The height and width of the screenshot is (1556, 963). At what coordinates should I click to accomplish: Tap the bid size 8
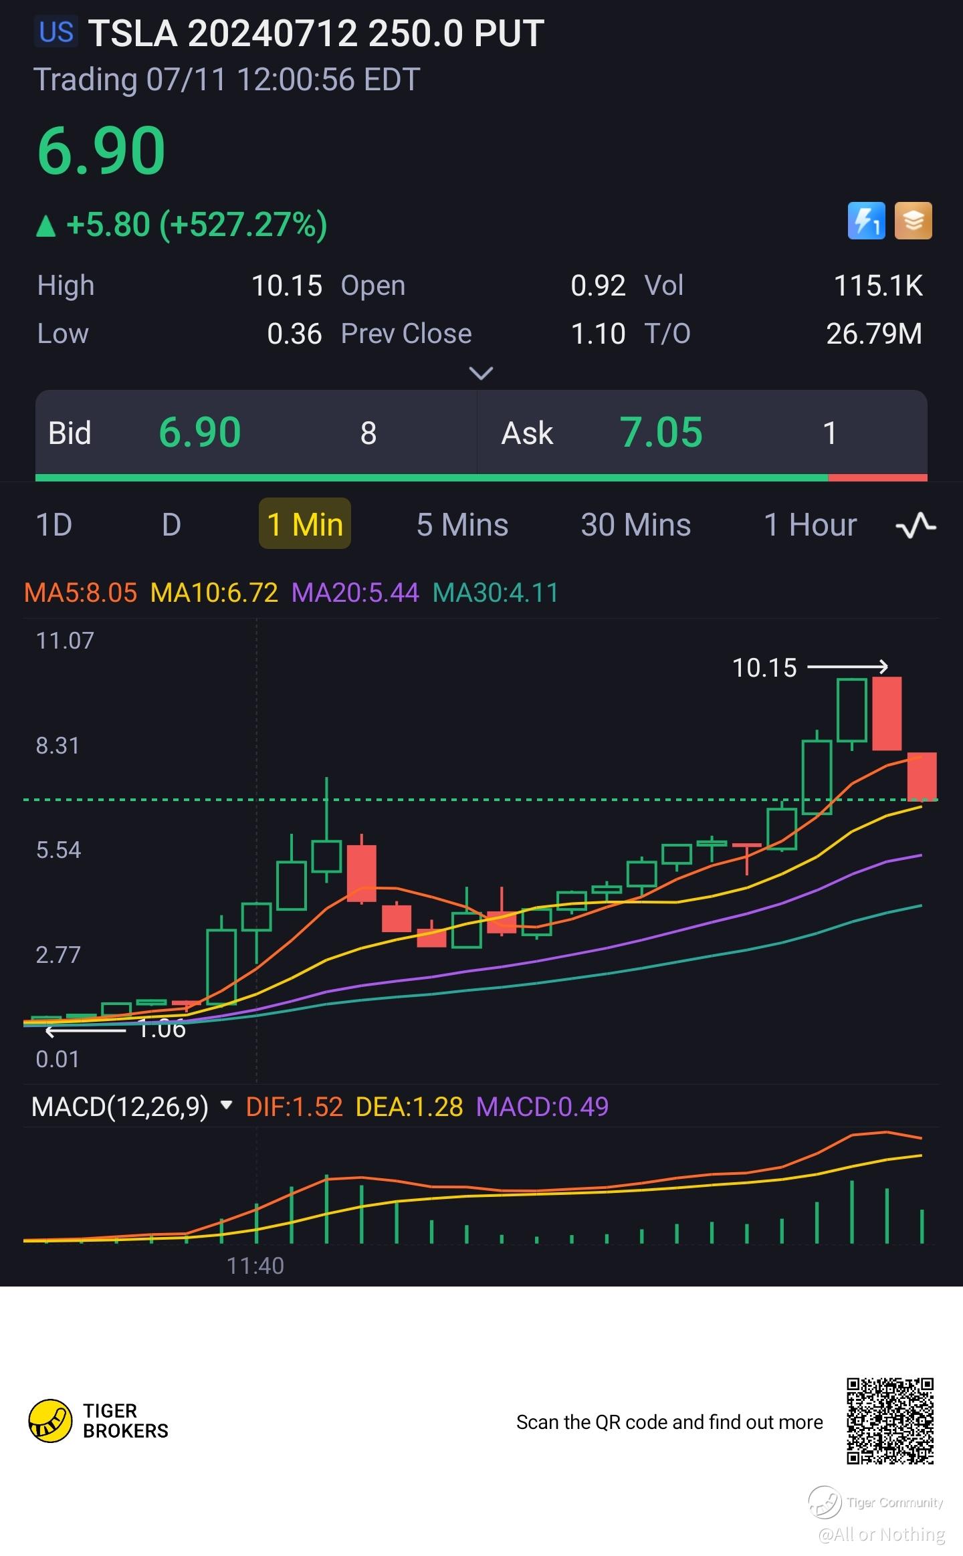(x=368, y=433)
